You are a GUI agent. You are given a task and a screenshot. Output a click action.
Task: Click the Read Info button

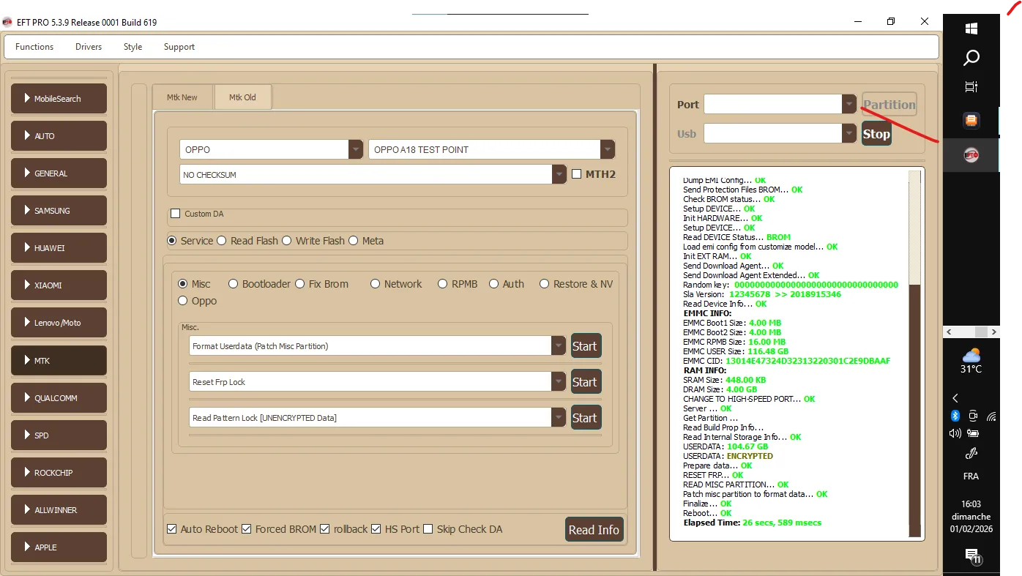594,530
